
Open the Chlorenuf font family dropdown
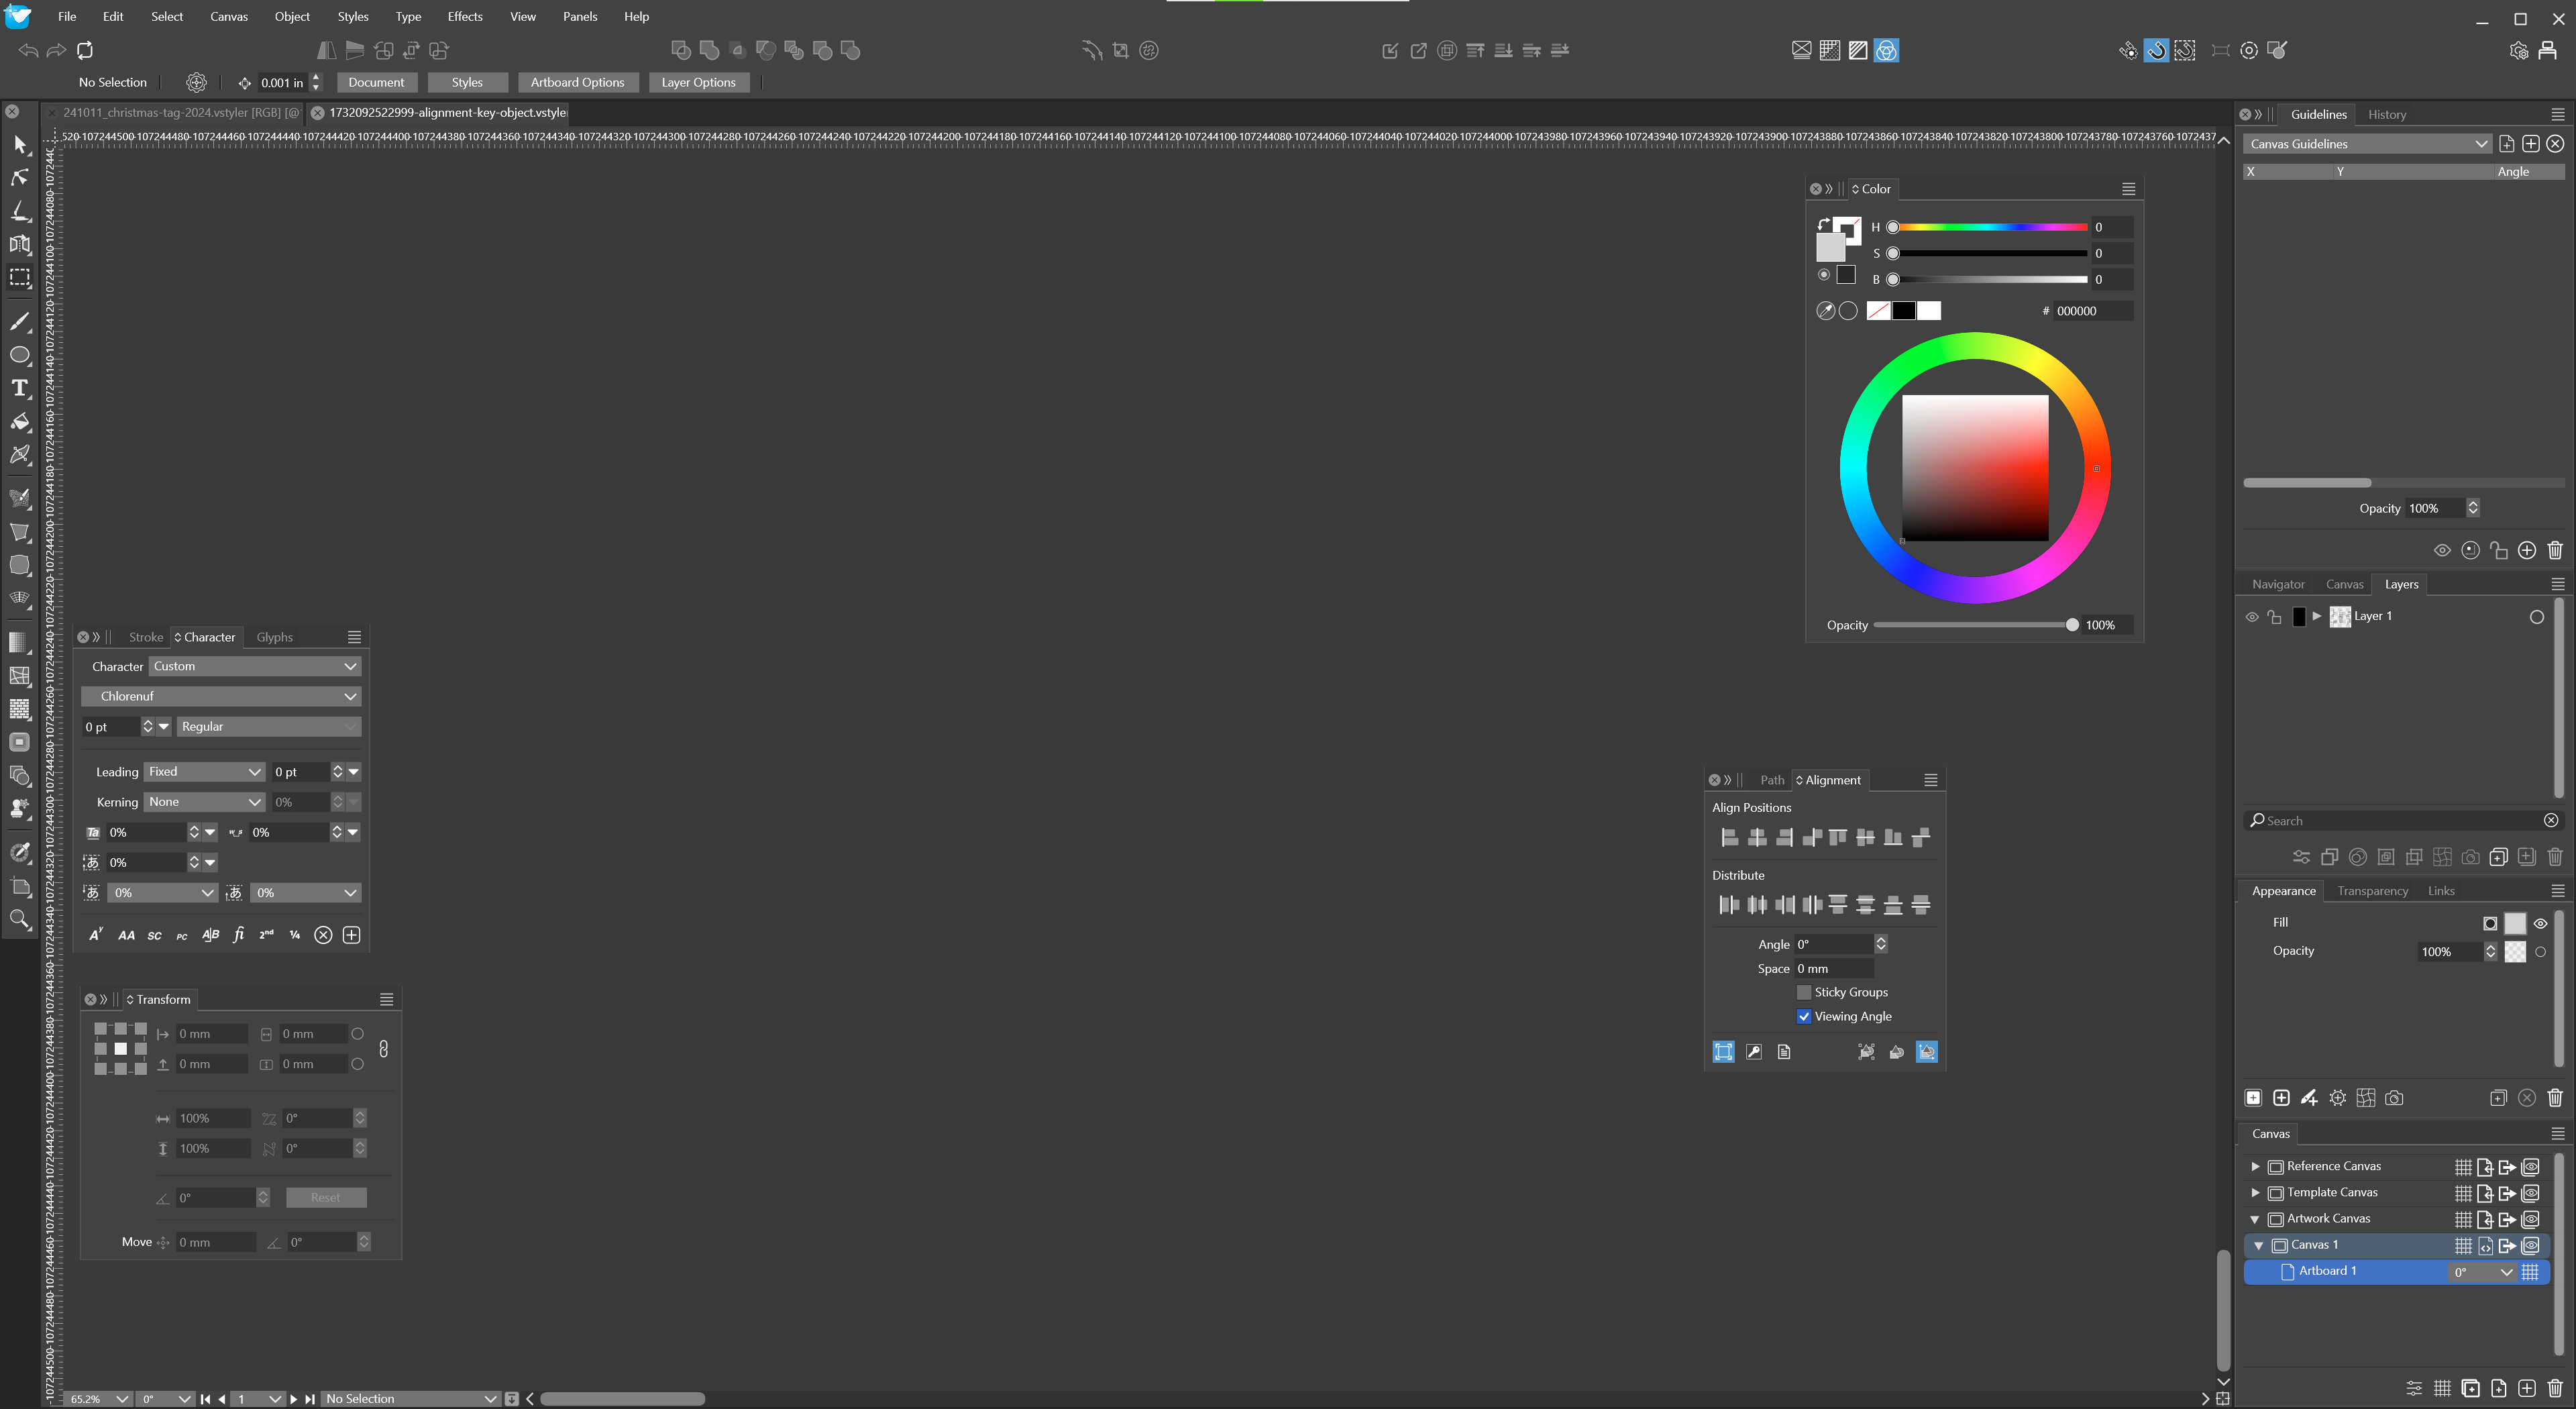point(222,696)
